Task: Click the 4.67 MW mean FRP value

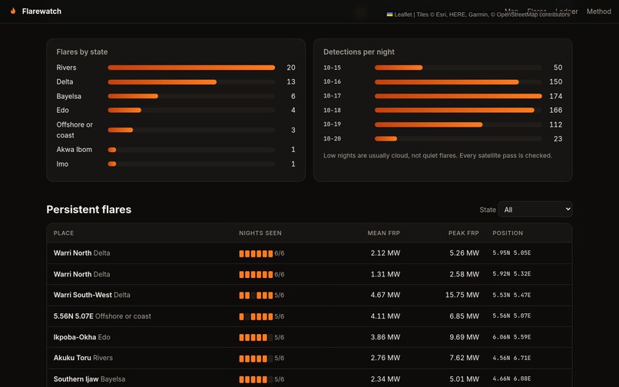Action: pos(386,295)
